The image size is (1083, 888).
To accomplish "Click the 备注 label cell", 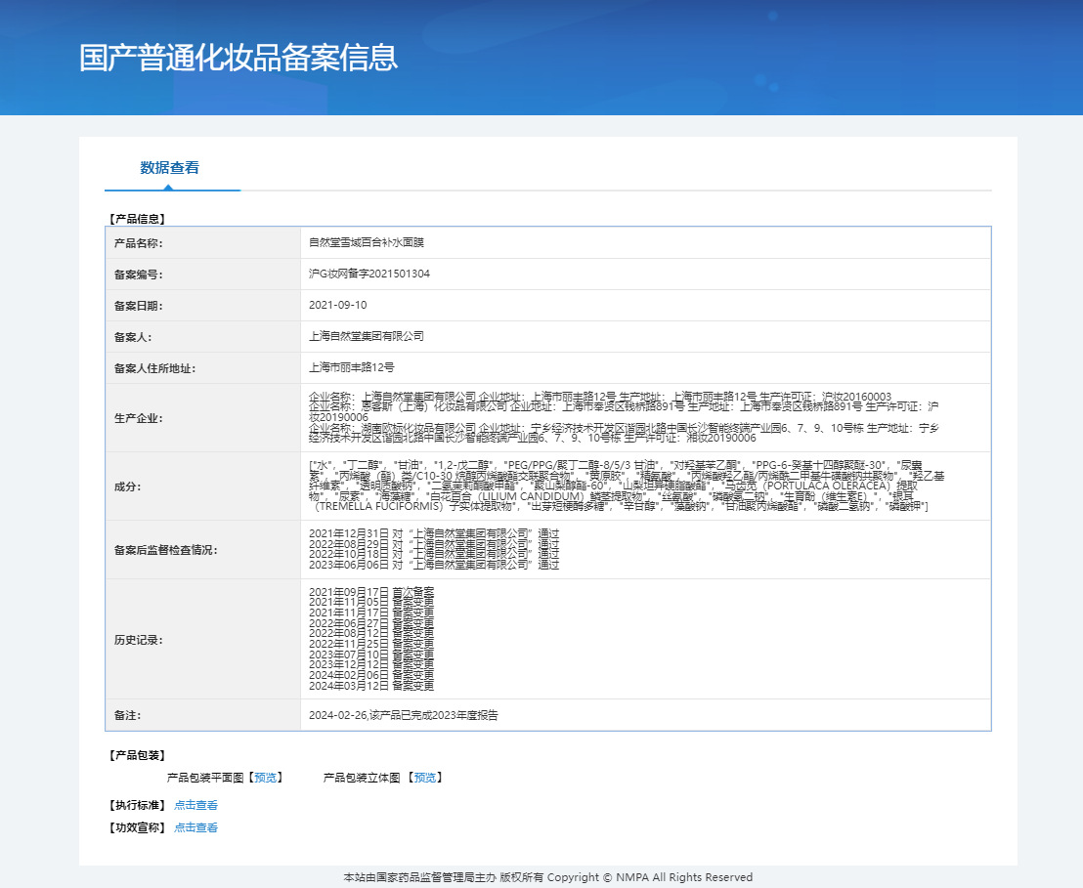I will click(x=203, y=715).
